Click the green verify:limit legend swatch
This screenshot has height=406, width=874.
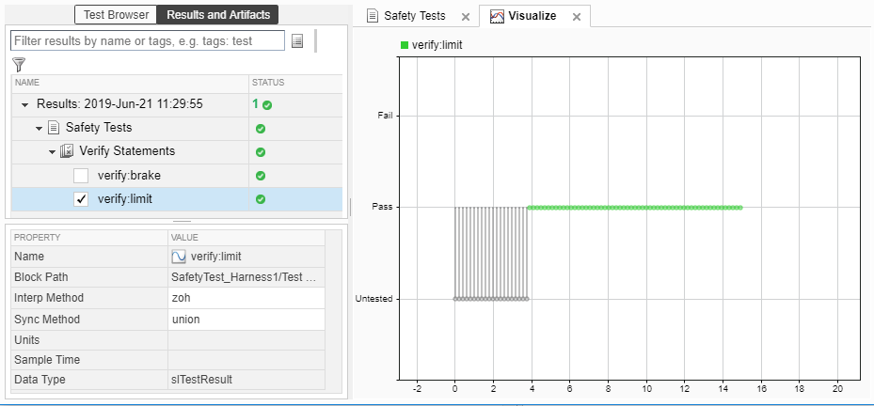click(405, 44)
